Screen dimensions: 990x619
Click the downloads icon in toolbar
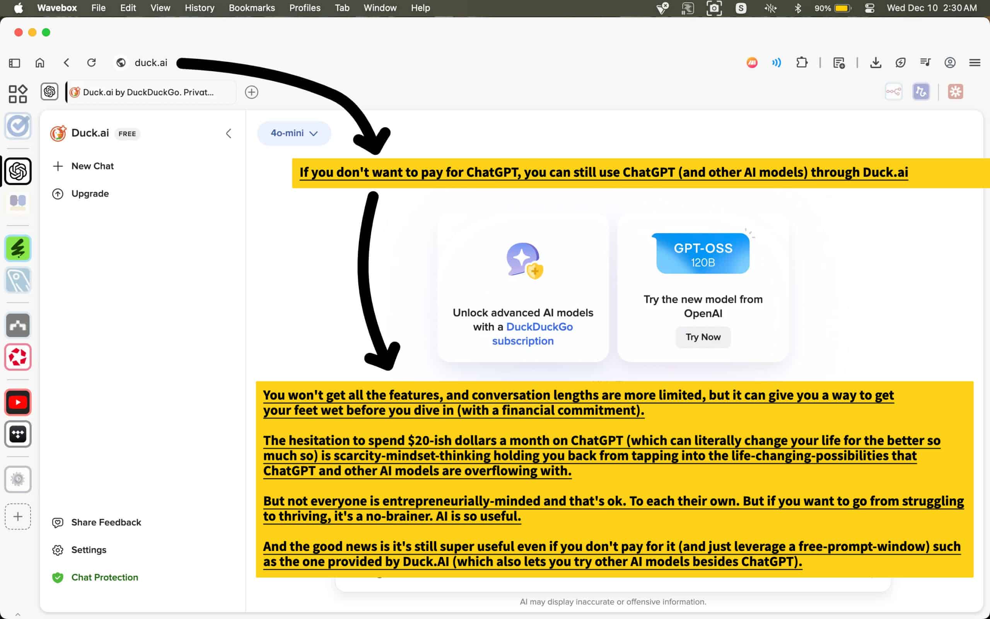[x=875, y=63]
